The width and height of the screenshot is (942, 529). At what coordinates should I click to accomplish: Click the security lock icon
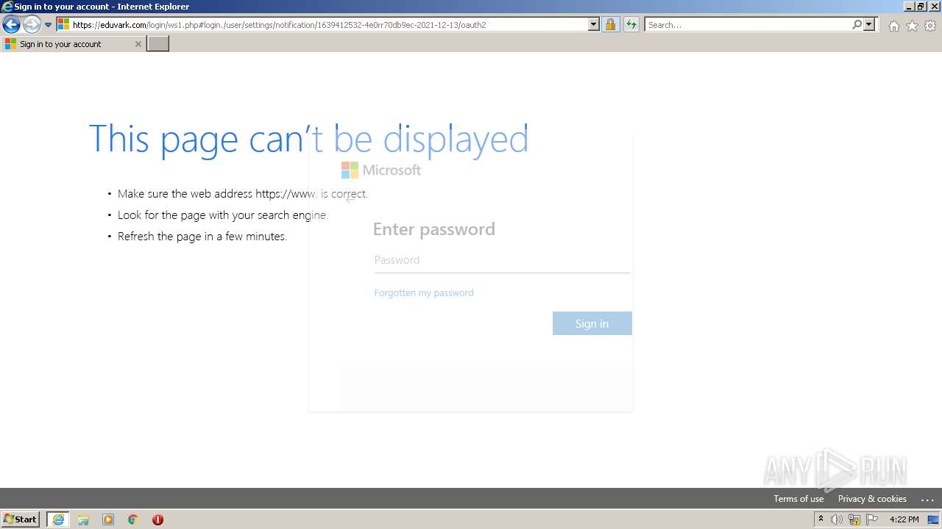[610, 25]
